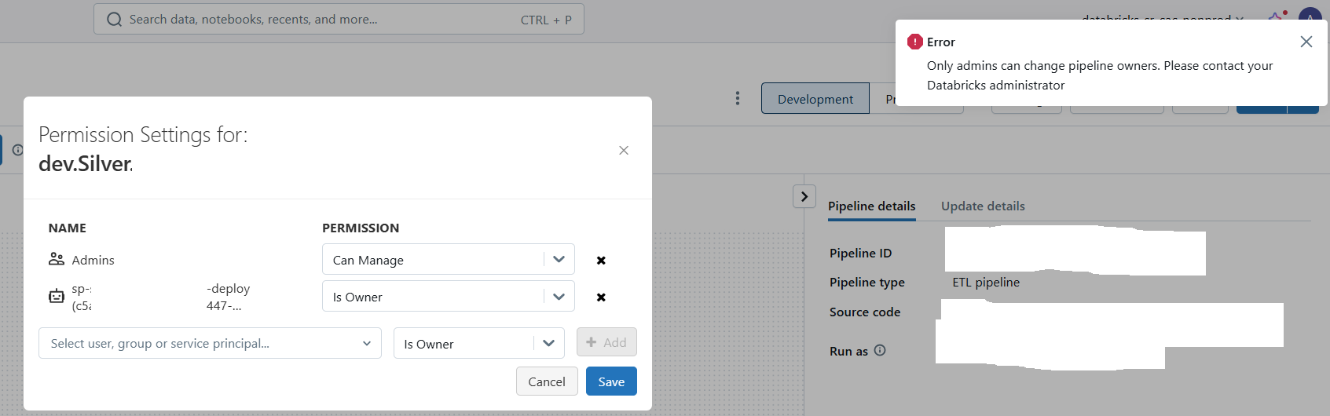This screenshot has width=1330, height=416.
Task: Switch to the Update details tab
Action: point(983,206)
